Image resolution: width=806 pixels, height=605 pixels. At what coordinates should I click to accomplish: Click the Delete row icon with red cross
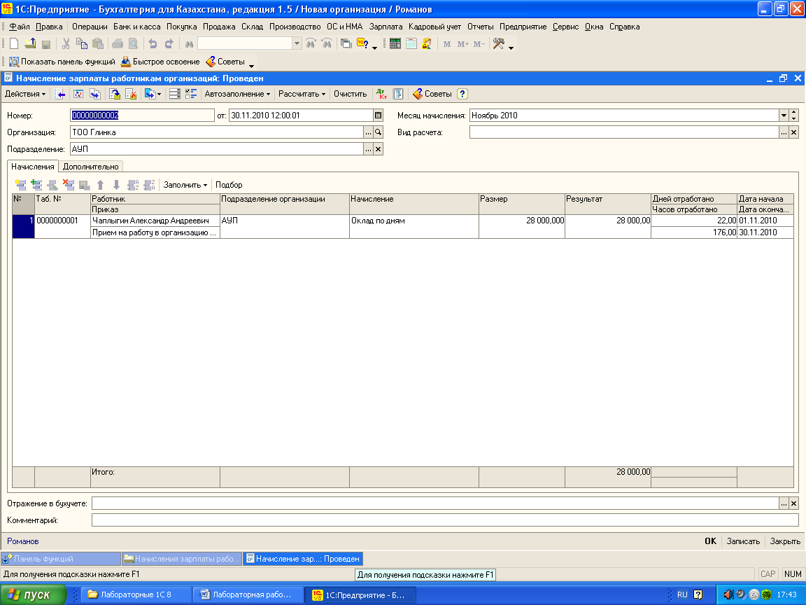[69, 185]
